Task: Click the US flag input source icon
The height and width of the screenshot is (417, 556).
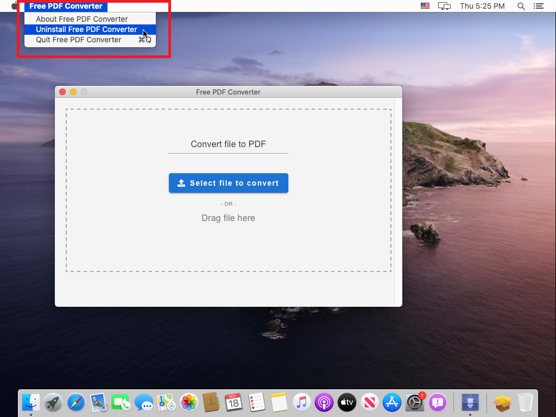Action: 425,5
